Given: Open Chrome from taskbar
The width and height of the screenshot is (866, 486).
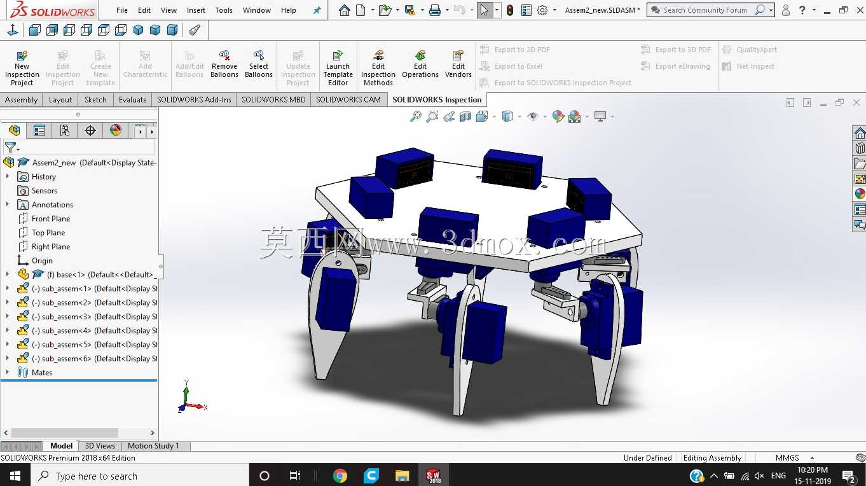Looking at the screenshot, I should tap(340, 476).
